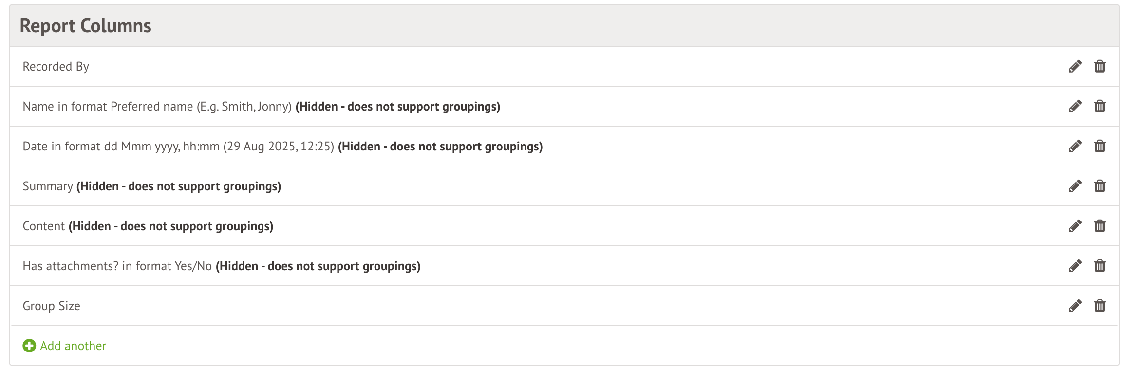Edit the Date format column
This screenshot has width=1125, height=369.
1075,146
